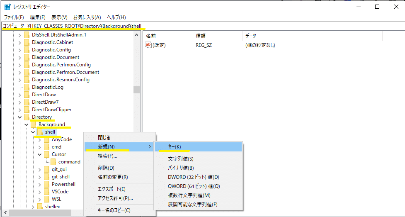The height and width of the screenshot is (217, 405).
Task: Expand the shellex key
Action: (x=33, y=207)
